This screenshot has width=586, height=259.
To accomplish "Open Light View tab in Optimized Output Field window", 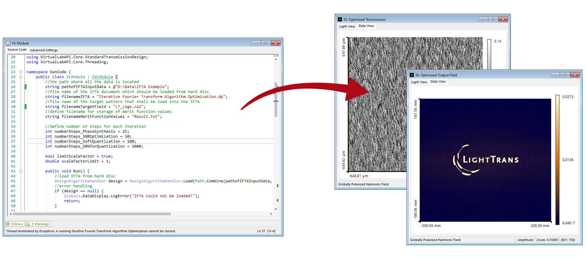I will tap(419, 82).
